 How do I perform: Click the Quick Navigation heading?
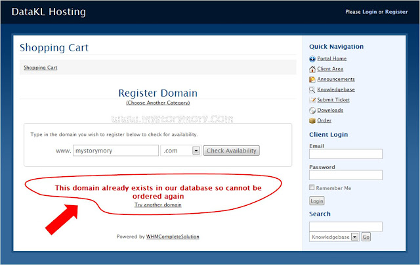pyautogui.click(x=337, y=47)
